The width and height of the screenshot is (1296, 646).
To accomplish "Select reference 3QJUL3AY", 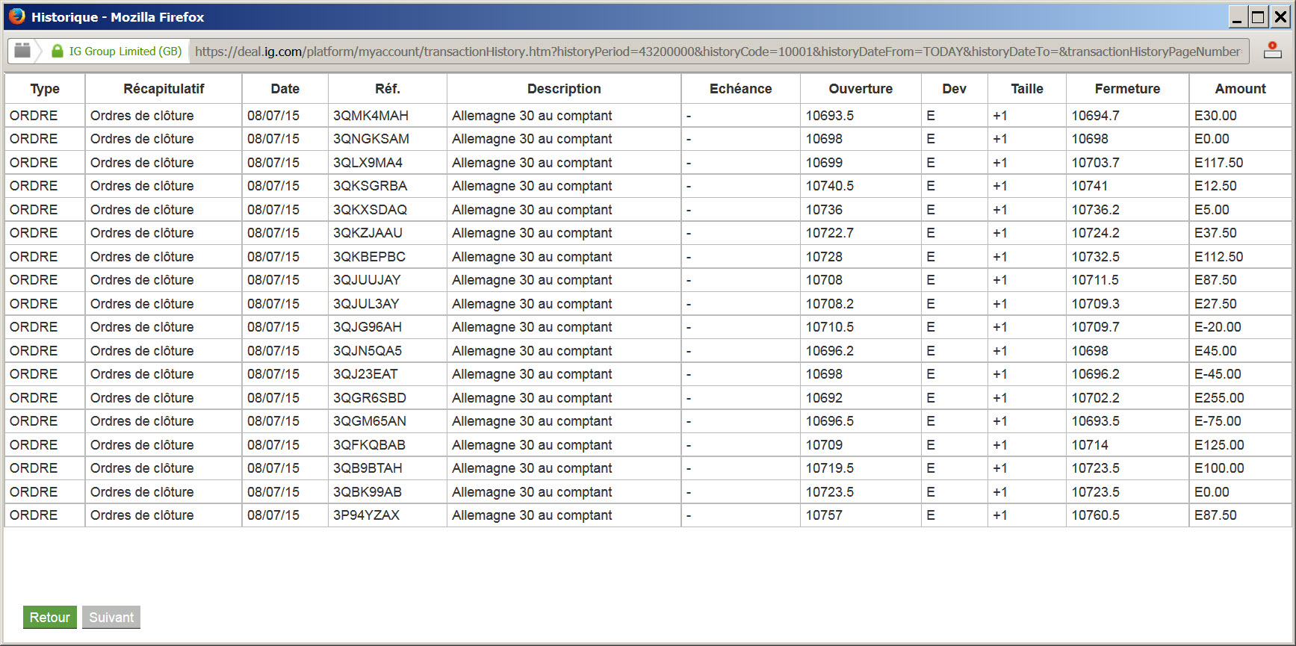I will [x=366, y=304].
